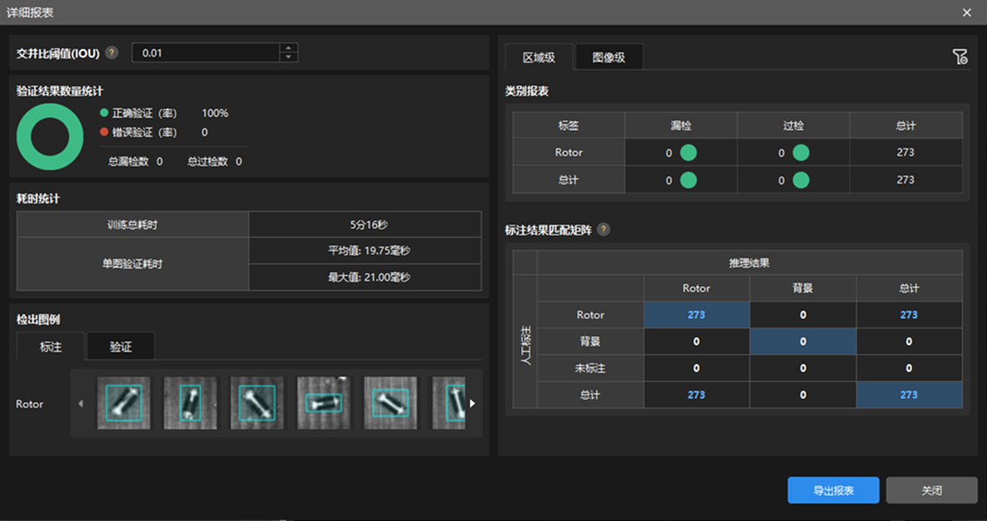Close the 详细报表 dialog with X
987x521 pixels.
click(967, 13)
